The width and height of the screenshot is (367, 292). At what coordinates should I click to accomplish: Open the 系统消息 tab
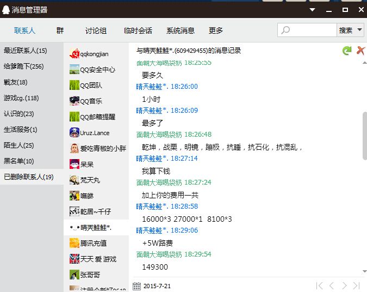coord(181,31)
